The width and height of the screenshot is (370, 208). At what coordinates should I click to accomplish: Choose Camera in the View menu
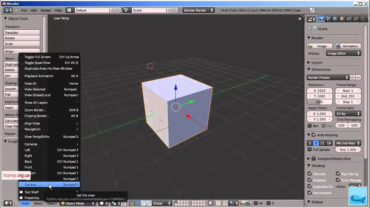tap(49, 185)
